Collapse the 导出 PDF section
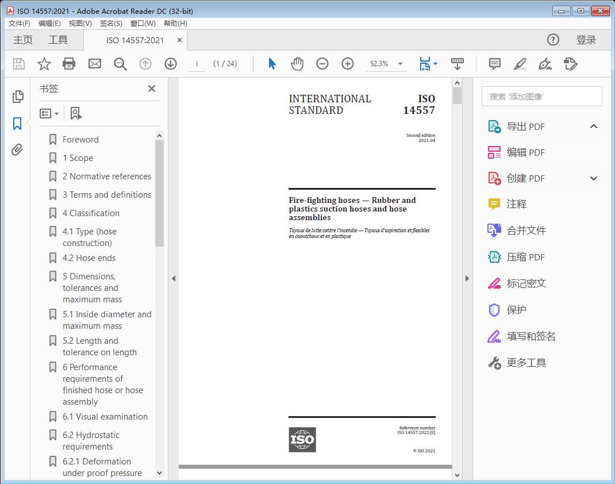Viewport: 615px width, 484px height. click(x=594, y=126)
